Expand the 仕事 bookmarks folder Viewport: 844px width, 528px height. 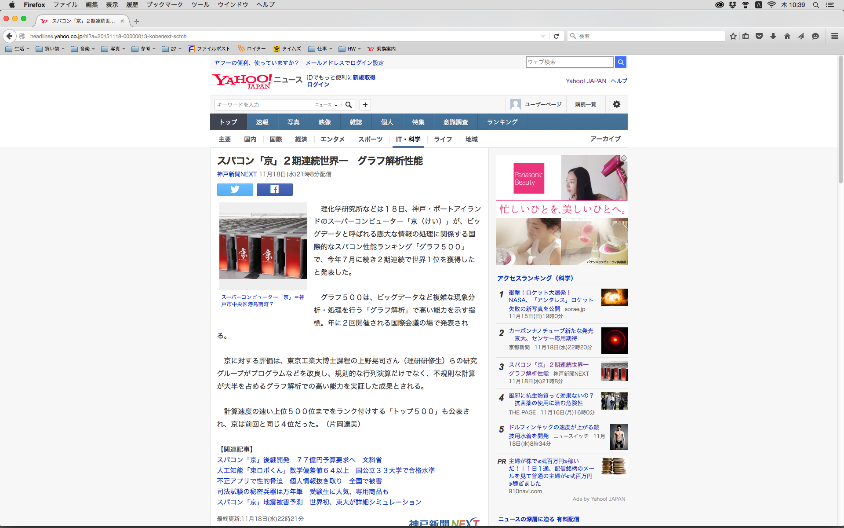[x=320, y=49]
